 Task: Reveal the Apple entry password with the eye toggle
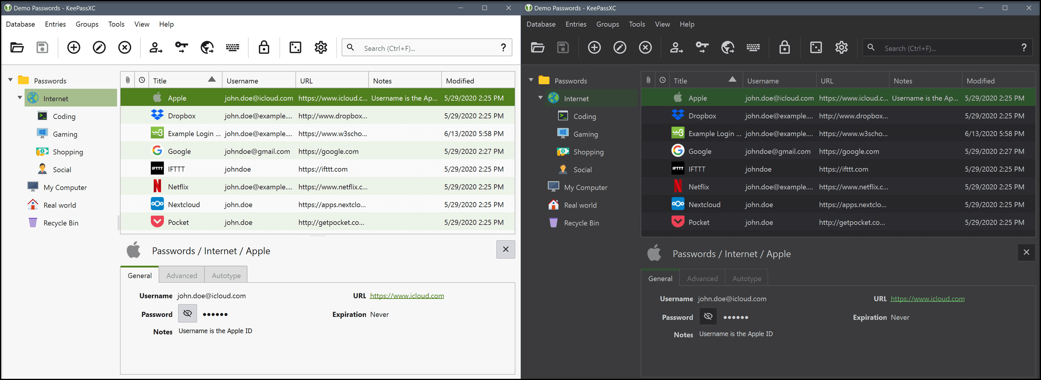187,313
